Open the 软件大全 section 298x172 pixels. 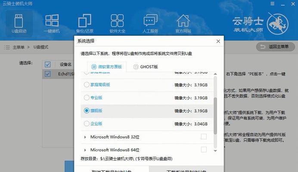point(117,24)
